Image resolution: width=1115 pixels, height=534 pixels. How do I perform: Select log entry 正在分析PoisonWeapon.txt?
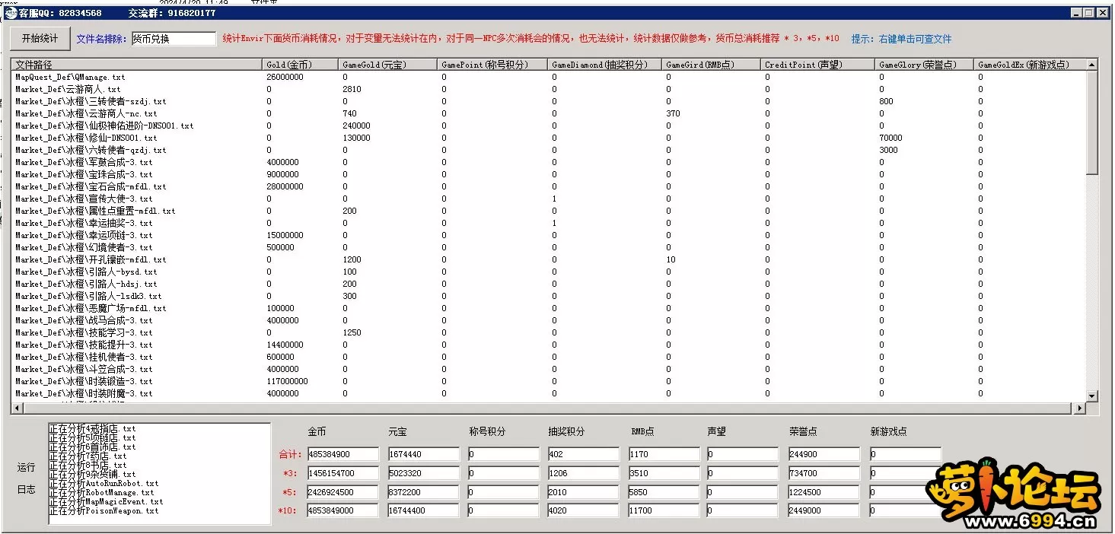coord(104,511)
